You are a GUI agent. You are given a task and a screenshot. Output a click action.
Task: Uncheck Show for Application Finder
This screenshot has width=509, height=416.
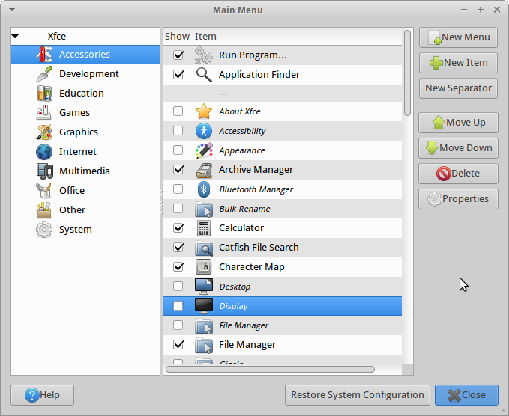[x=178, y=75]
